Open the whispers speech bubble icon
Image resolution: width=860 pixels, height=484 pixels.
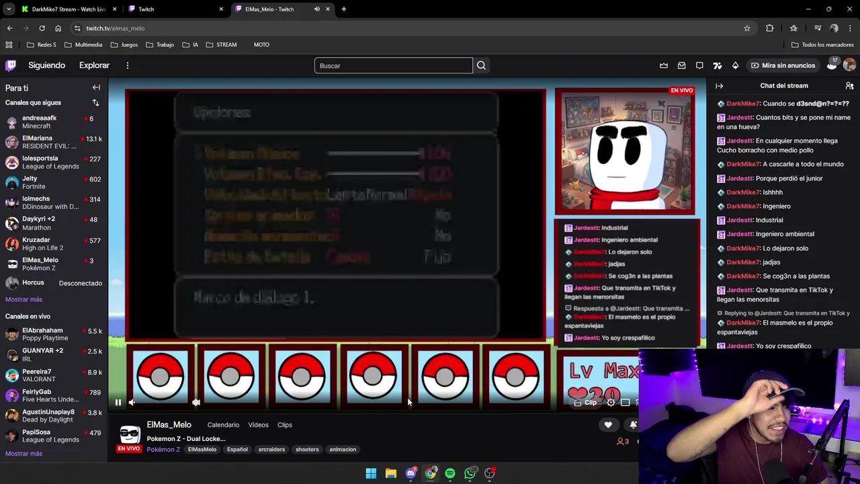(x=699, y=65)
